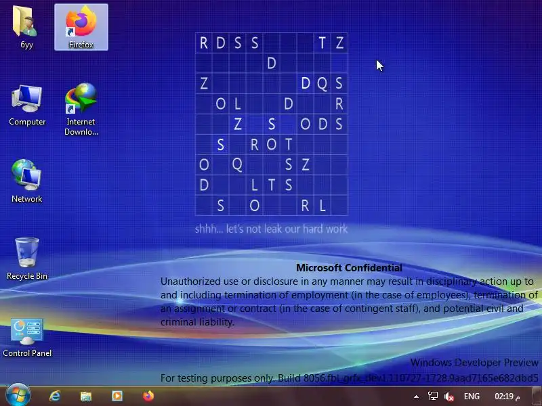Show hidden tray icons arrow
The width and height of the screenshot is (542, 406).
(x=417, y=397)
